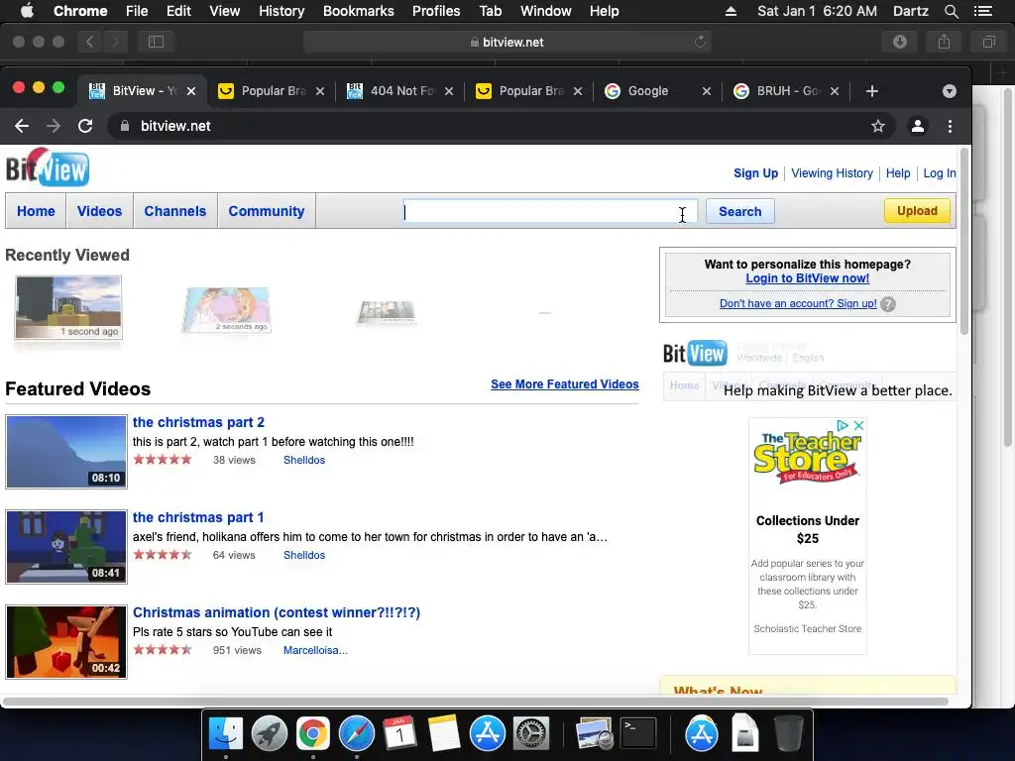The height and width of the screenshot is (761, 1015).
Task: Open Terminal from the Dock
Action: point(638,734)
